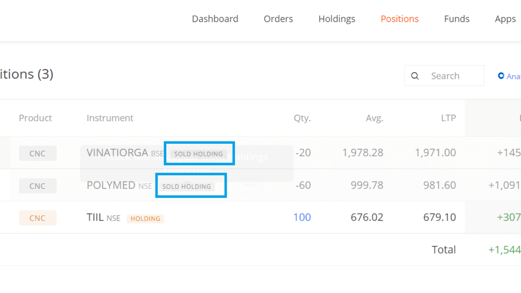Click the magnifier icon in the search box
This screenshot has height=293, width=521.
(x=415, y=76)
